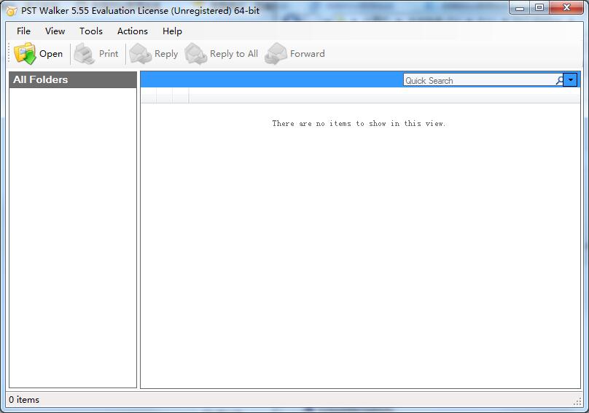Screen dimensions: 589x413
Task: Click the Open folder icon in toolbar
Action: 25,54
